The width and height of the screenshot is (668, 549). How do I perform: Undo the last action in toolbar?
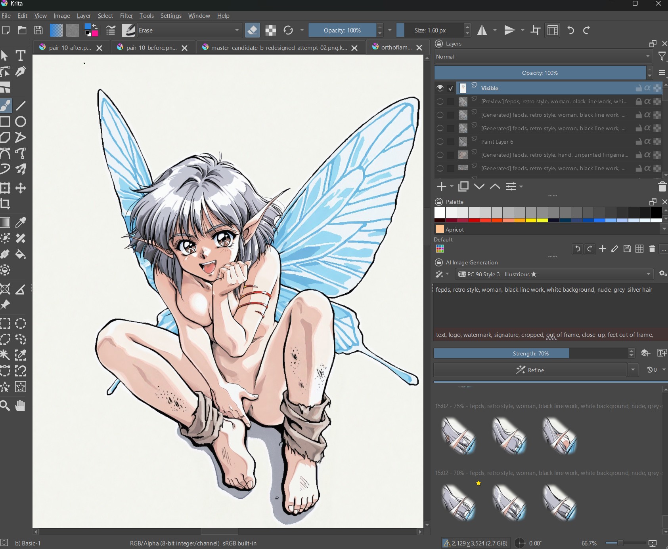[x=571, y=30]
